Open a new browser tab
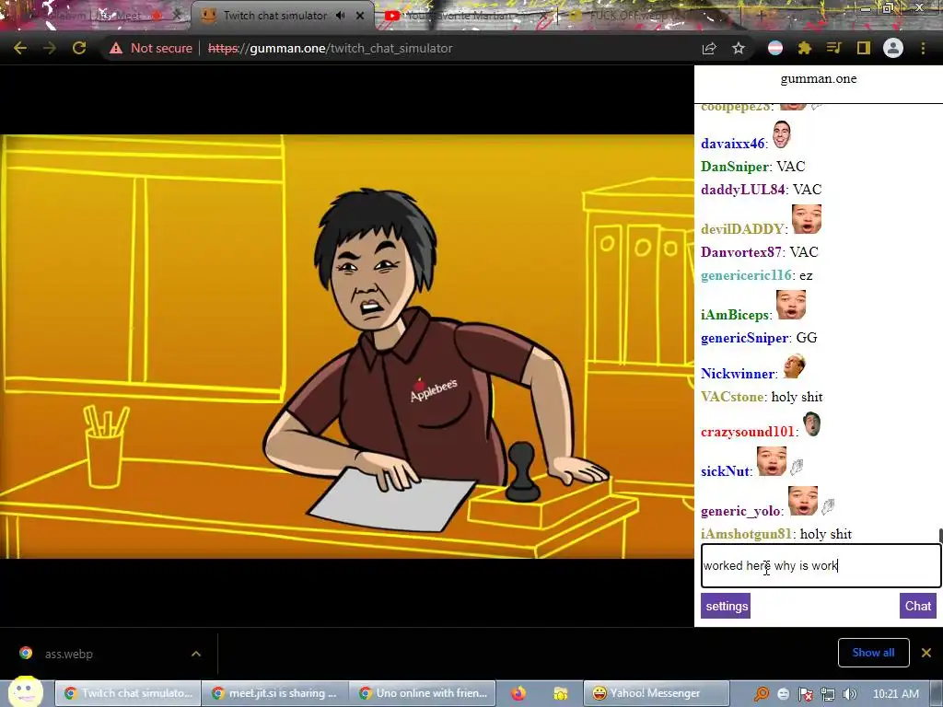 pyautogui.click(x=761, y=16)
